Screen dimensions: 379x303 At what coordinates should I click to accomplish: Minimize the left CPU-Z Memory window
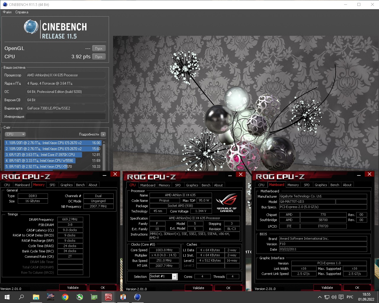tap(105, 175)
